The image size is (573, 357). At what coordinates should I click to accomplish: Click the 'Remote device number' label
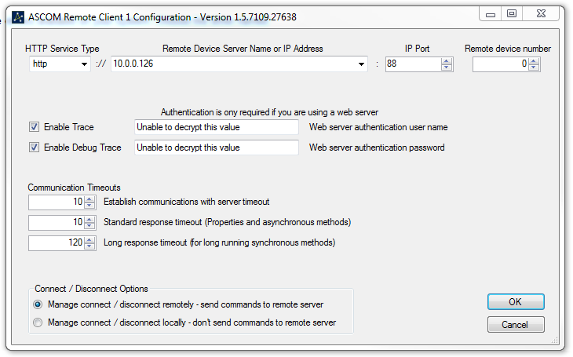coord(508,49)
